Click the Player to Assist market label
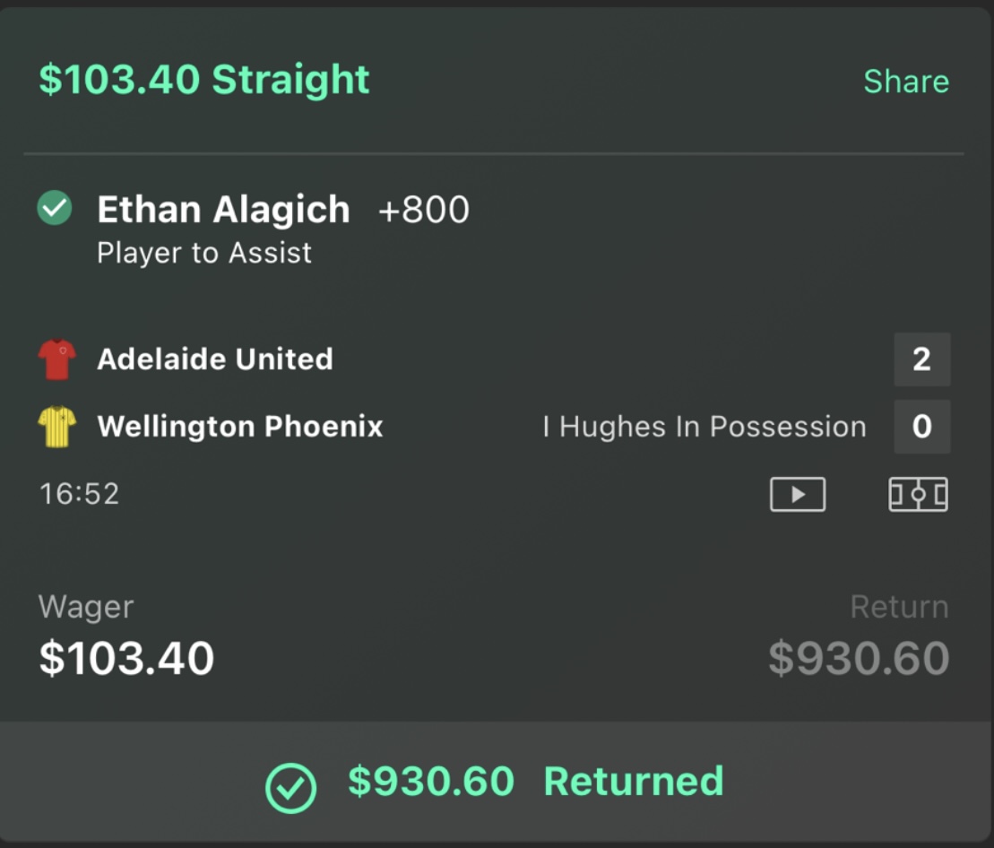This screenshot has width=994, height=848. point(204,253)
